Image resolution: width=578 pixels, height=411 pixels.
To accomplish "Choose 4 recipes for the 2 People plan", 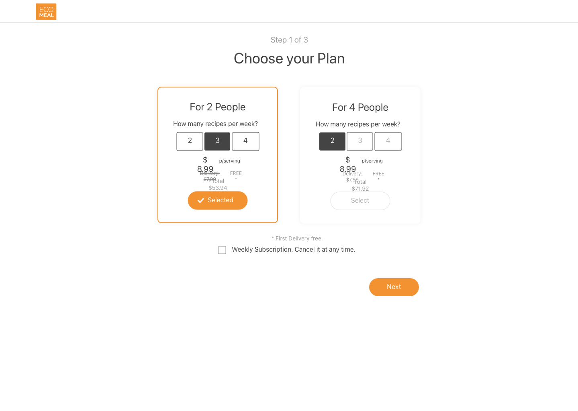I will click(x=245, y=141).
